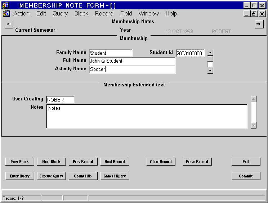The height and width of the screenshot is (203, 268).
Task: Click the Enter Query button
Action: (20, 176)
